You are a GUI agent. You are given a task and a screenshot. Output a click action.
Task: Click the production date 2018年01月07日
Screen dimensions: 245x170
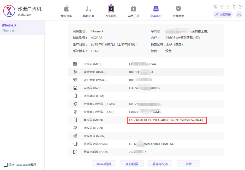(x=103, y=44)
